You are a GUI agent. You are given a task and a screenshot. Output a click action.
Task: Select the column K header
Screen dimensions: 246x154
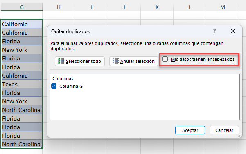tap(157, 7)
